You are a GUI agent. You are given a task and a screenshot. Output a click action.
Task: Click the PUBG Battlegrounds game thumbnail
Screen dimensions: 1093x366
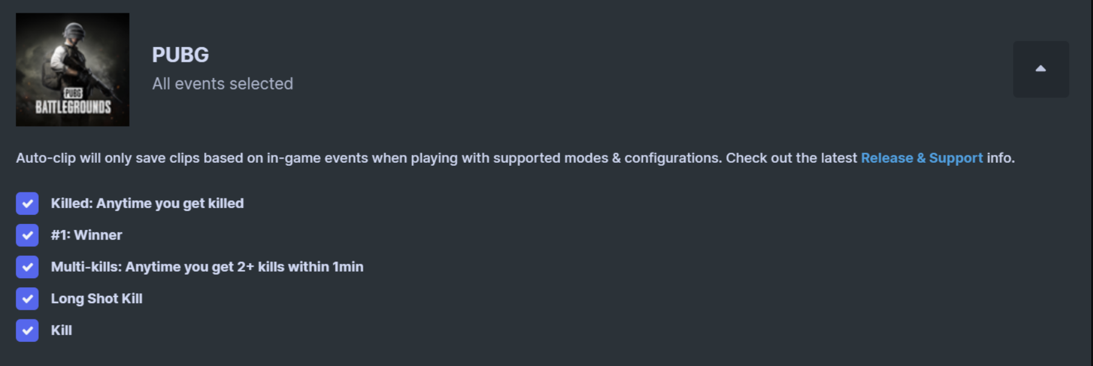pyautogui.click(x=73, y=70)
